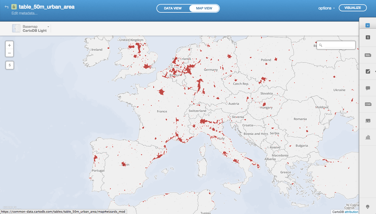The height and width of the screenshot is (214, 376).
Task: Click the Greece label on the map
Action: [286, 172]
